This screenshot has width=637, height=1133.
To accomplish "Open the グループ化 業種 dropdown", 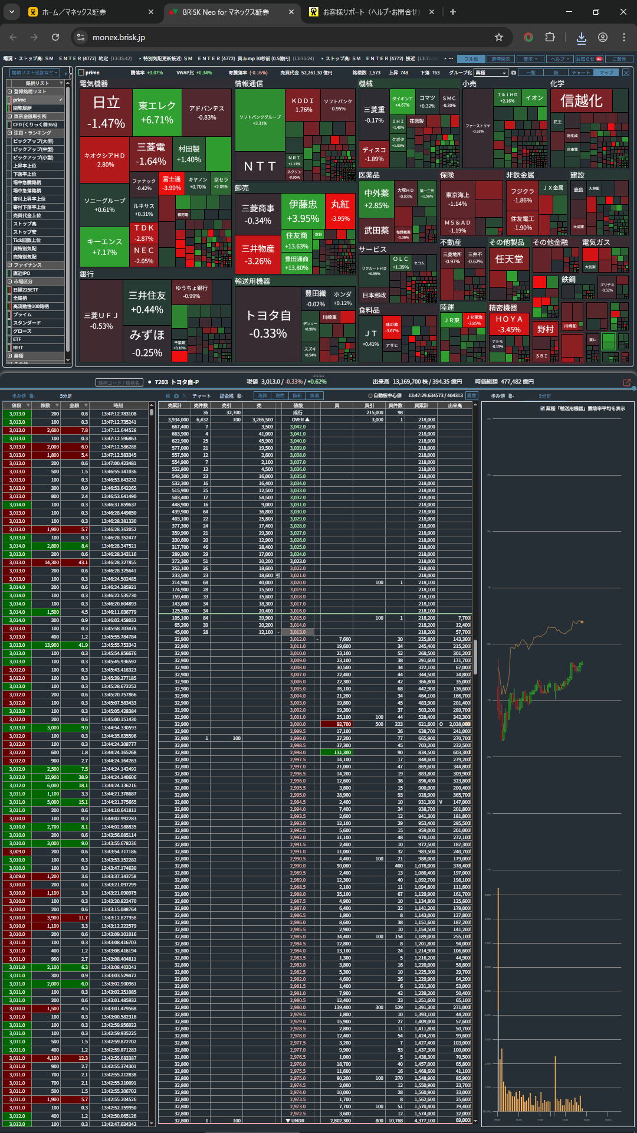I will (491, 73).
